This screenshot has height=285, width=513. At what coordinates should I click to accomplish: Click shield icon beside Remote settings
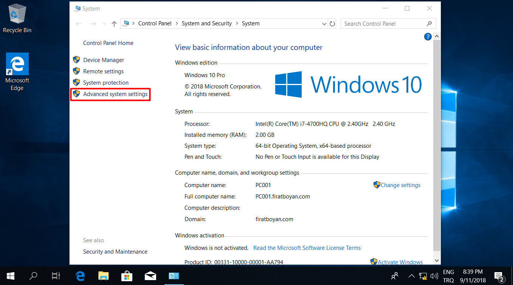(x=76, y=71)
